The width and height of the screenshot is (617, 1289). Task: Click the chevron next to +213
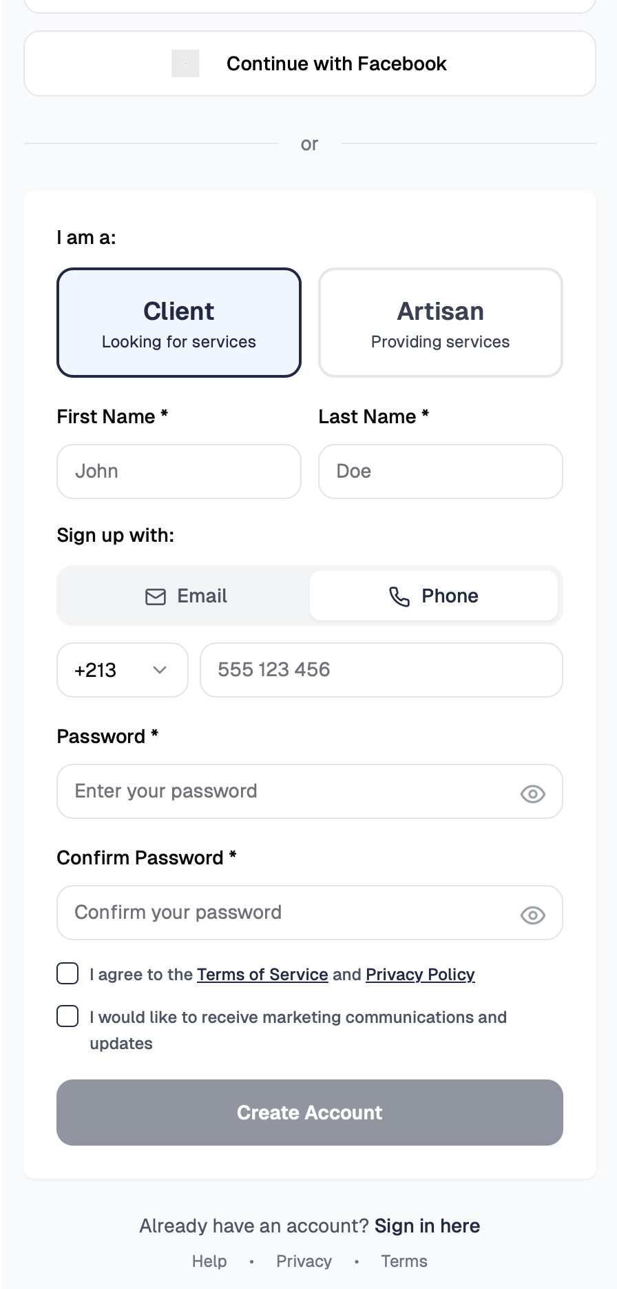pyautogui.click(x=160, y=670)
